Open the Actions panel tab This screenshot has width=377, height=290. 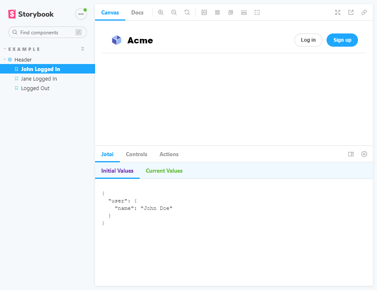click(x=169, y=154)
